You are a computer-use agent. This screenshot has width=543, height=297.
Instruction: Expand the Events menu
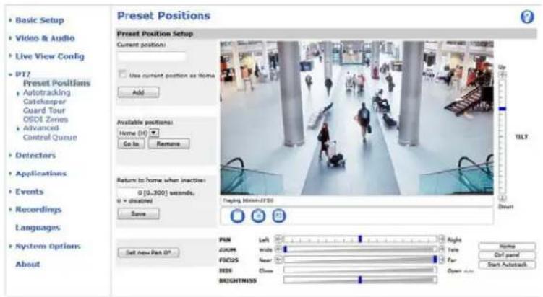[29, 192]
